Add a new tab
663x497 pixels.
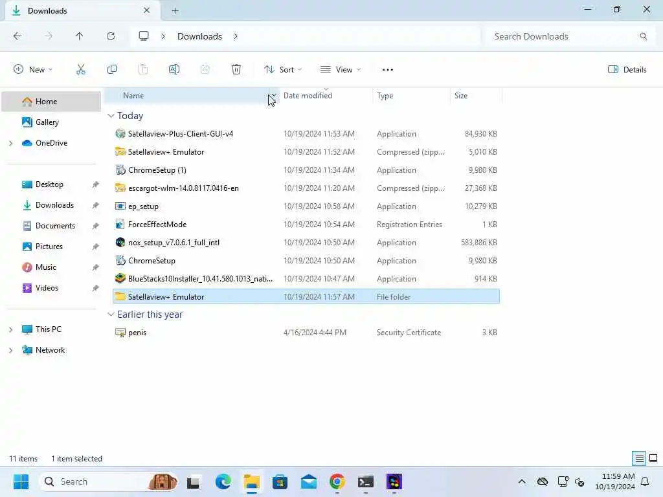[x=175, y=11]
